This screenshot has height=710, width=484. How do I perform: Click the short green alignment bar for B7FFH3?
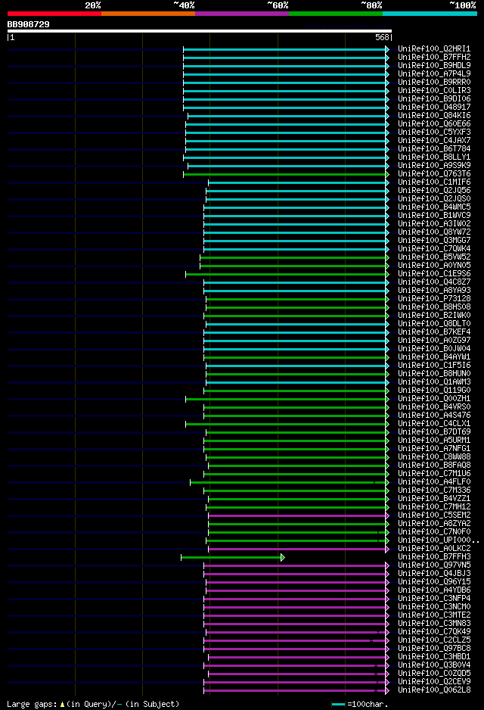pos(232,557)
